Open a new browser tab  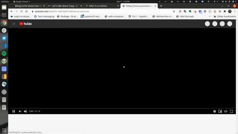(x=161, y=6)
